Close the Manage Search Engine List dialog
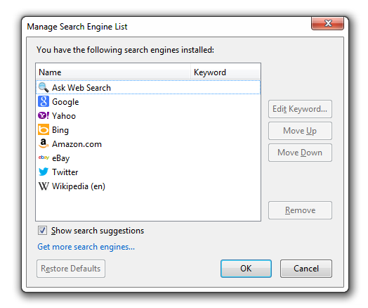 [328, 23]
